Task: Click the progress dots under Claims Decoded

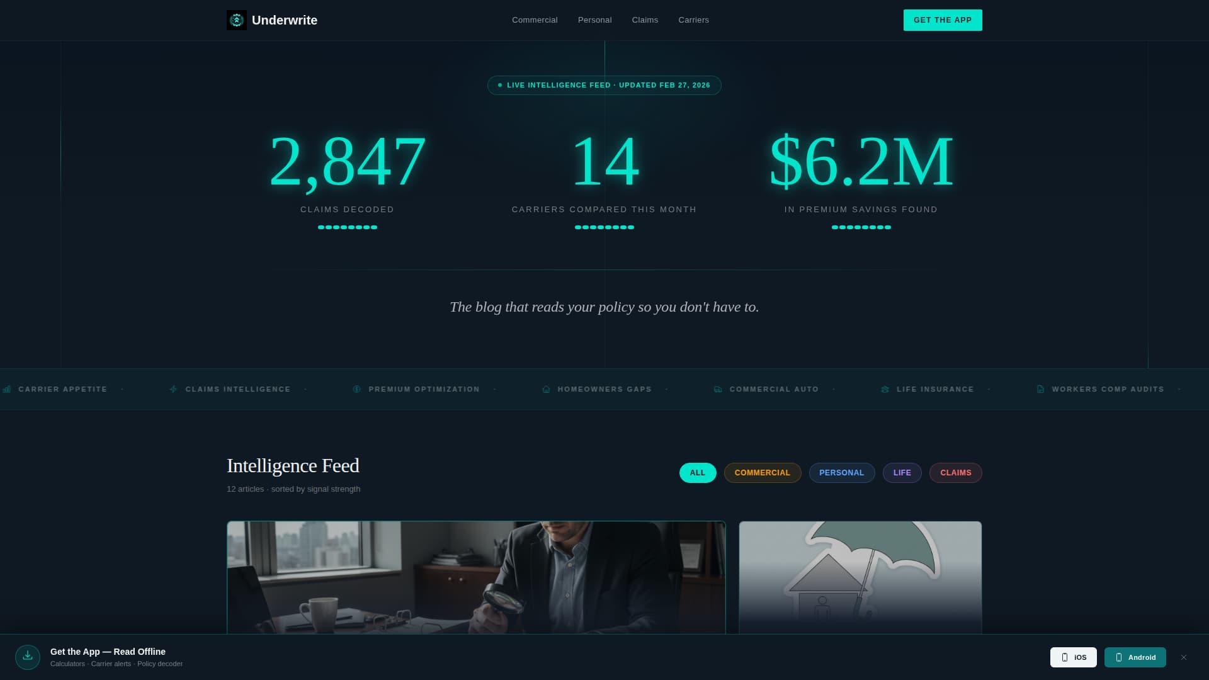Action: [348, 227]
